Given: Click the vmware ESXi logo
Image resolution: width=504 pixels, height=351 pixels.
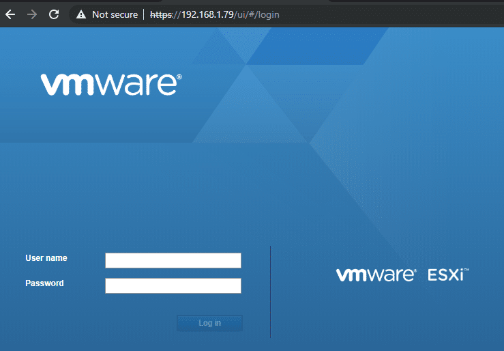Looking at the screenshot, I should (x=402, y=275).
